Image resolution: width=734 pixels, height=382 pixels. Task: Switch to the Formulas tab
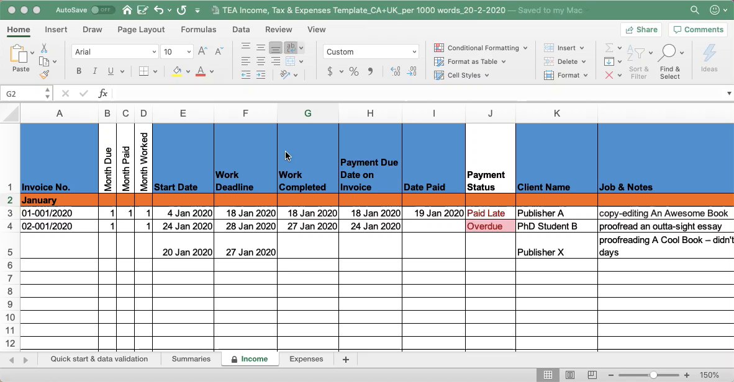click(199, 30)
